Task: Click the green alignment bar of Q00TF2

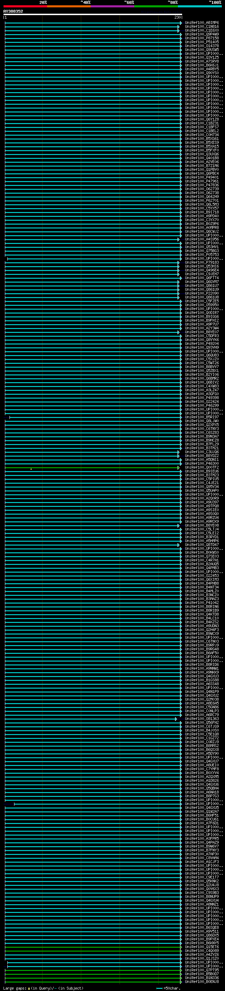Action: [92, 468]
